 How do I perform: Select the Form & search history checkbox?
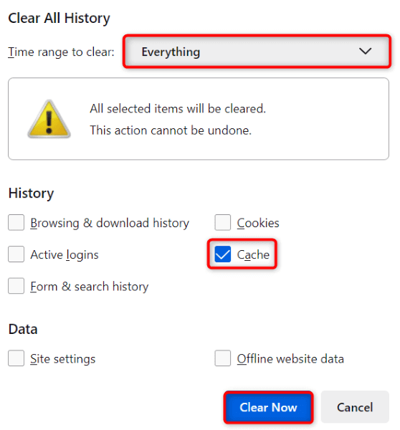click(16, 286)
